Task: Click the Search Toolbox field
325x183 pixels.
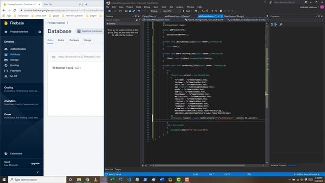Action: point(120,20)
